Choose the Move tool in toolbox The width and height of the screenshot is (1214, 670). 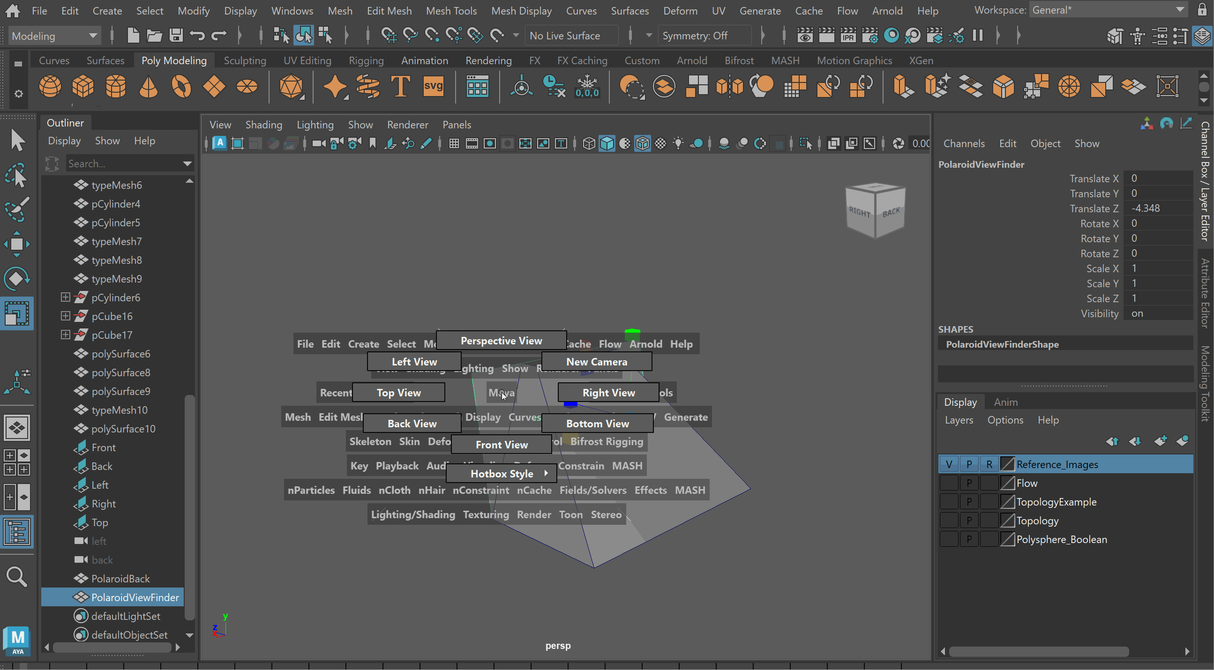16,244
